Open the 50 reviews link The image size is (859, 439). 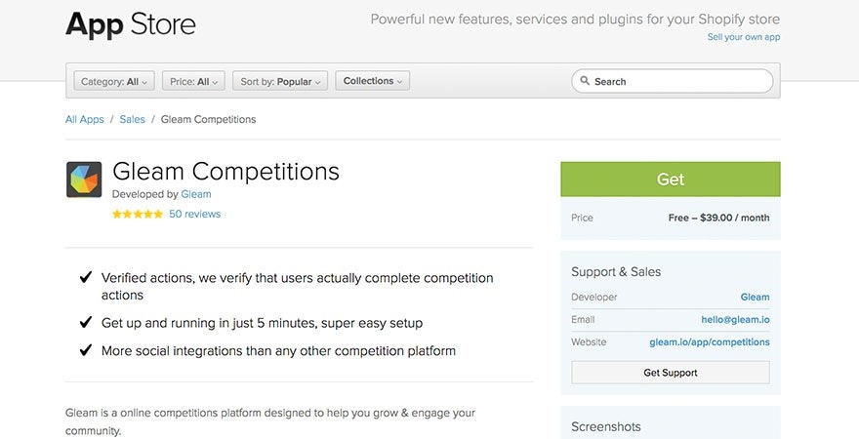click(194, 214)
